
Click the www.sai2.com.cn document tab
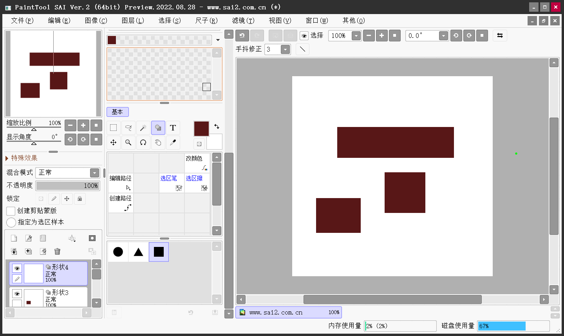[x=289, y=312]
